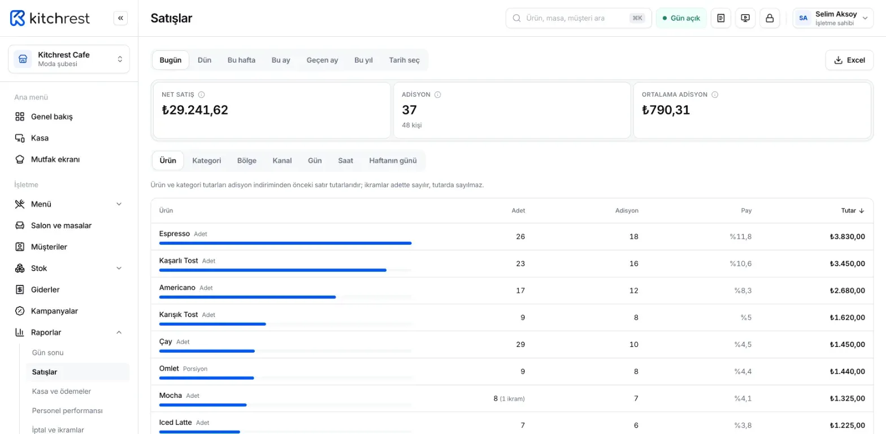Toggle the Gün açık status badge
This screenshot has width=886, height=434.
click(681, 18)
